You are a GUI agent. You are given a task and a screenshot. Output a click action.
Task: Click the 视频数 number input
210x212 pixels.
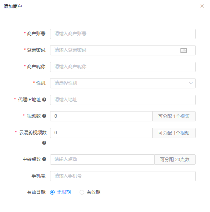pos(101,116)
